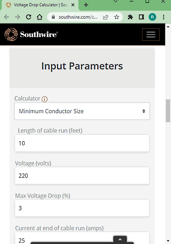Screen dimensions: 171x244
Task: Toggle the browser side panel
Action: coord(141,17)
